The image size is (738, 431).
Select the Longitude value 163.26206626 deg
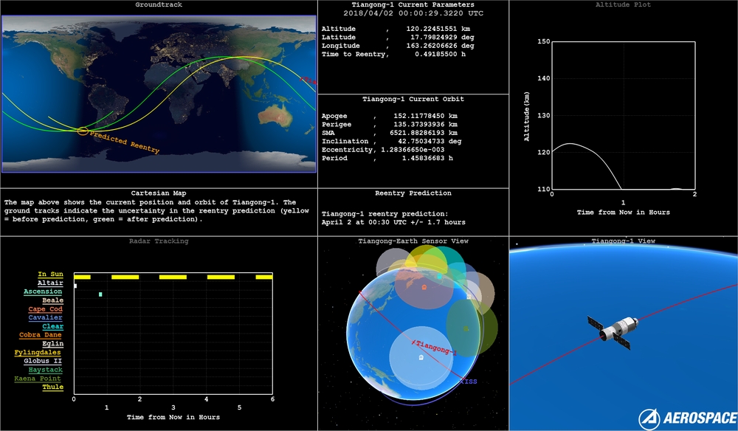coord(440,46)
